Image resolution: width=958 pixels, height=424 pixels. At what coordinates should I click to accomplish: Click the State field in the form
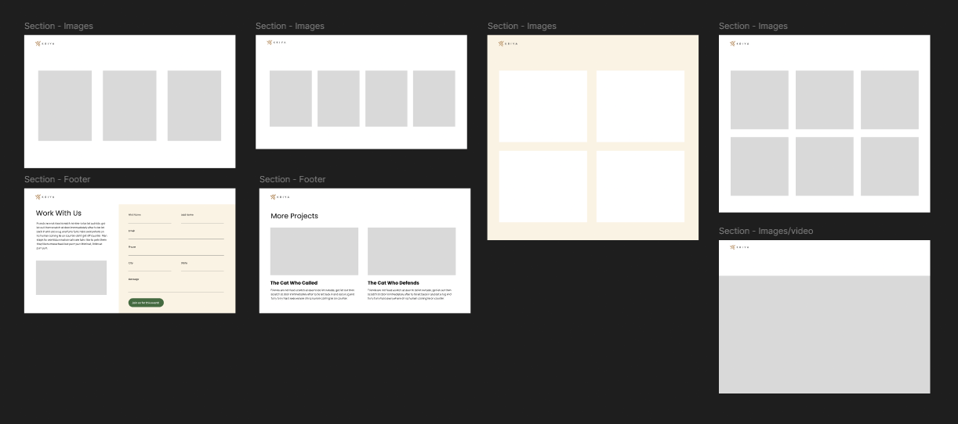pyautogui.click(x=202, y=268)
